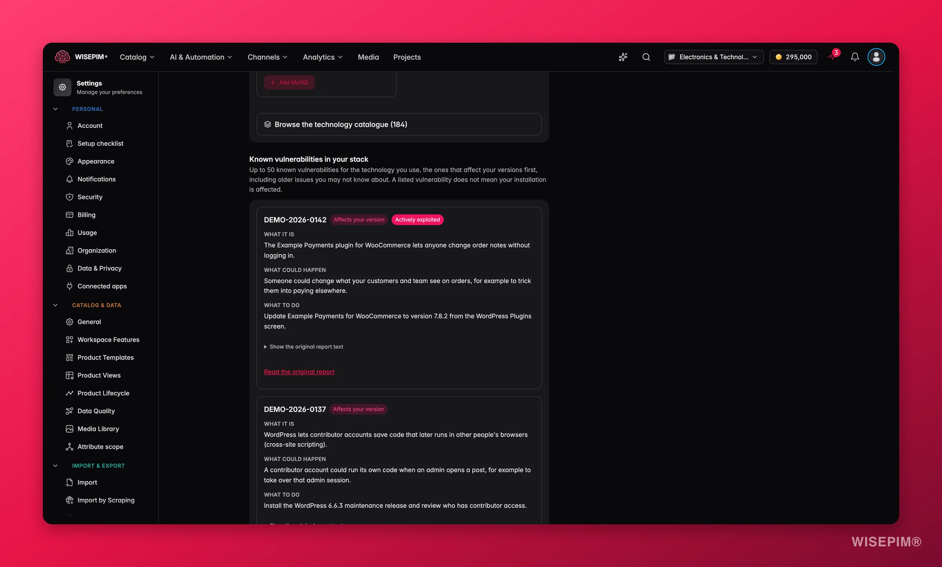Click the Organization building icon
The height and width of the screenshot is (567, 942).
[69, 251]
